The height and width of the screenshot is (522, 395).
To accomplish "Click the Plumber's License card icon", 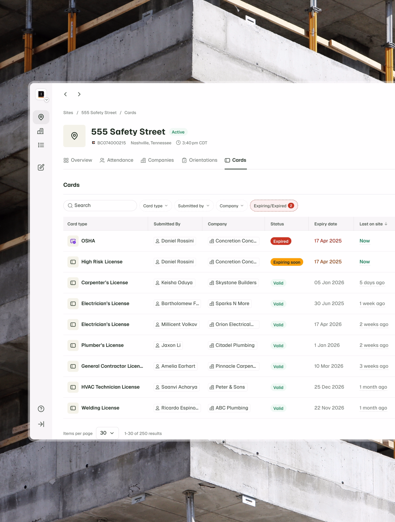I will click(73, 346).
